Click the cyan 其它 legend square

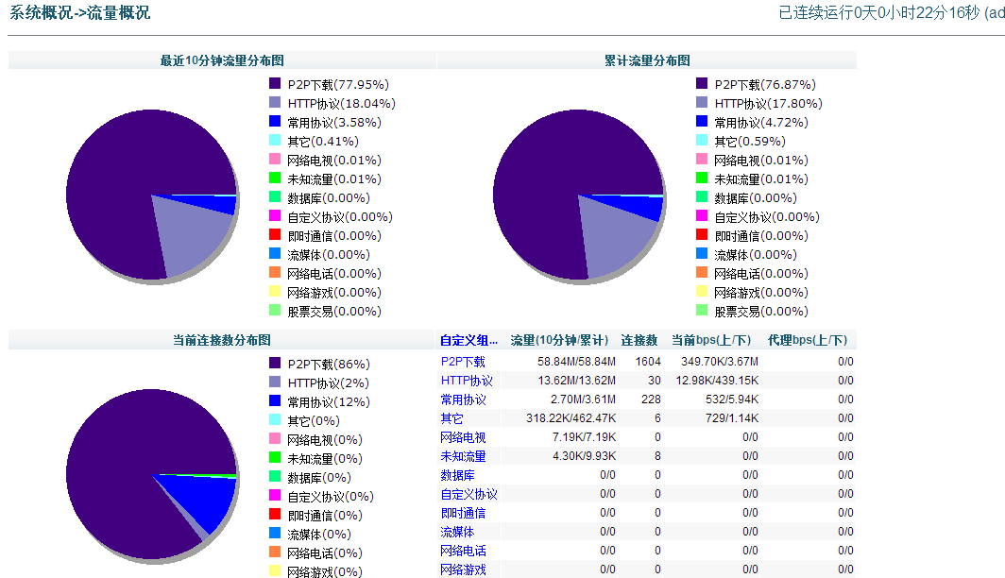point(275,141)
